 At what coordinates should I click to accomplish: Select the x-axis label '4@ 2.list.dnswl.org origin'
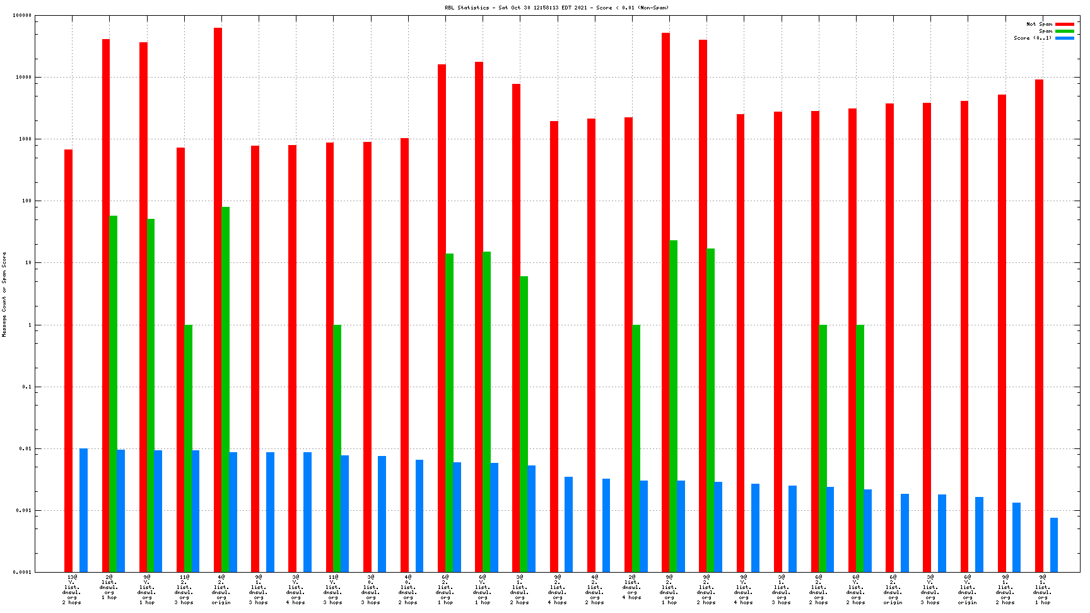click(221, 589)
